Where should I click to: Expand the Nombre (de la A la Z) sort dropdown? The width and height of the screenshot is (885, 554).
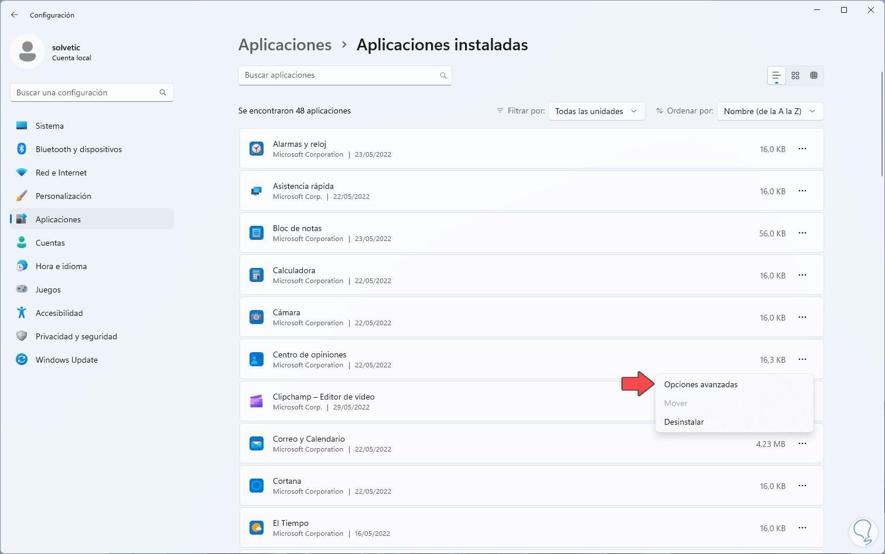point(770,111)
